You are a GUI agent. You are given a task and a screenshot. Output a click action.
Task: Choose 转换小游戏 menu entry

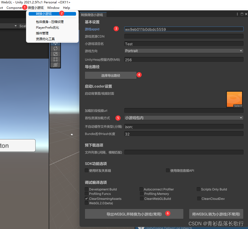tap(52, 14)
